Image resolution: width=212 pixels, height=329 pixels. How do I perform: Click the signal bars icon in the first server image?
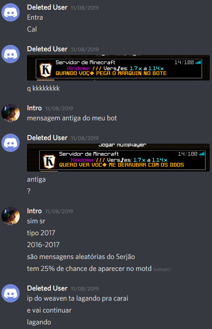click(198, 62)
